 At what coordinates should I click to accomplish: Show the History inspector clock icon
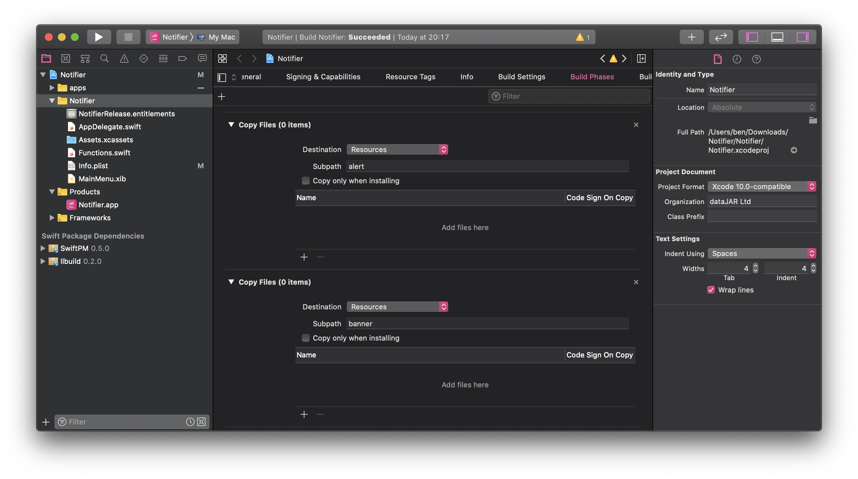737,59
